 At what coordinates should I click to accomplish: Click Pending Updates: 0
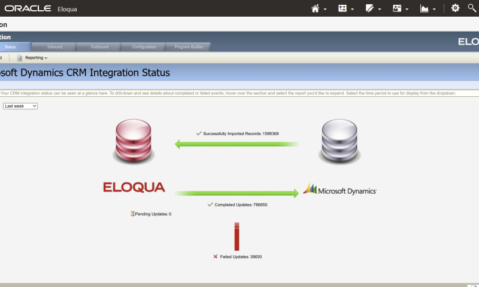(153, 214)
